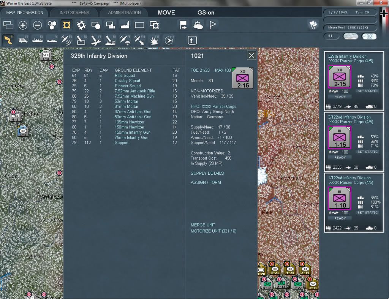Click the upload arrow box icon
389x299 pixels.
pos(192,40)
